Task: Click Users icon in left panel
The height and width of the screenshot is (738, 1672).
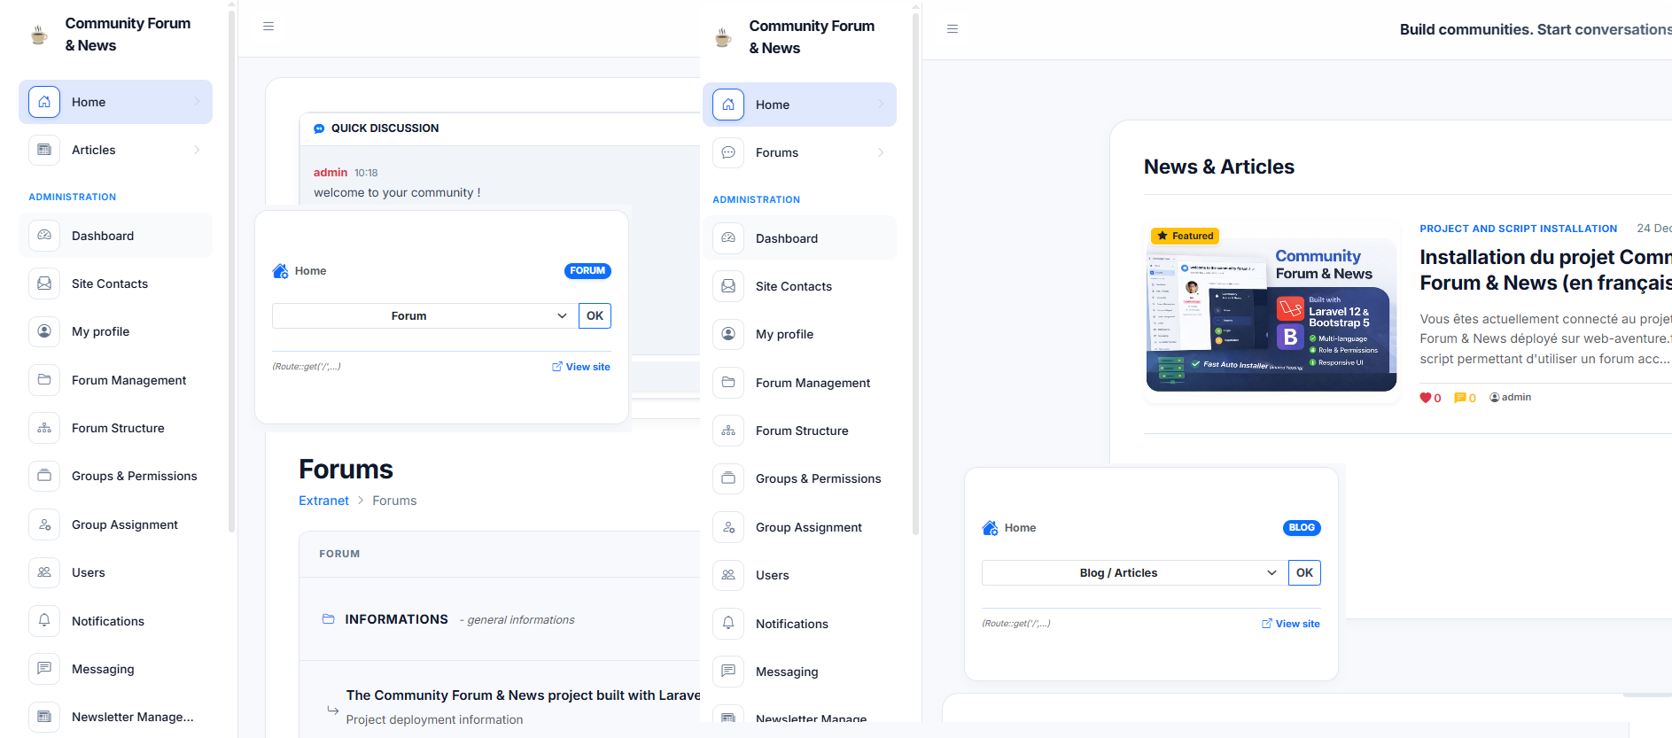Action: (x=44, y=572)
